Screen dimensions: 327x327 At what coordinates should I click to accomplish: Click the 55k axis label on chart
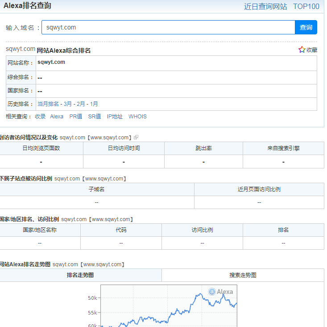92,313
